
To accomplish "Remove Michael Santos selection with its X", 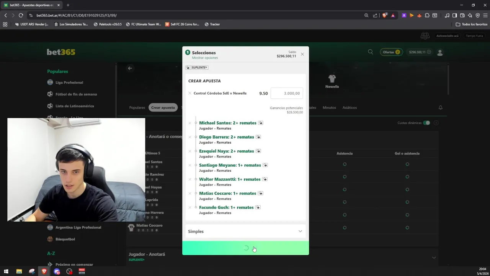I will (190, 123).
